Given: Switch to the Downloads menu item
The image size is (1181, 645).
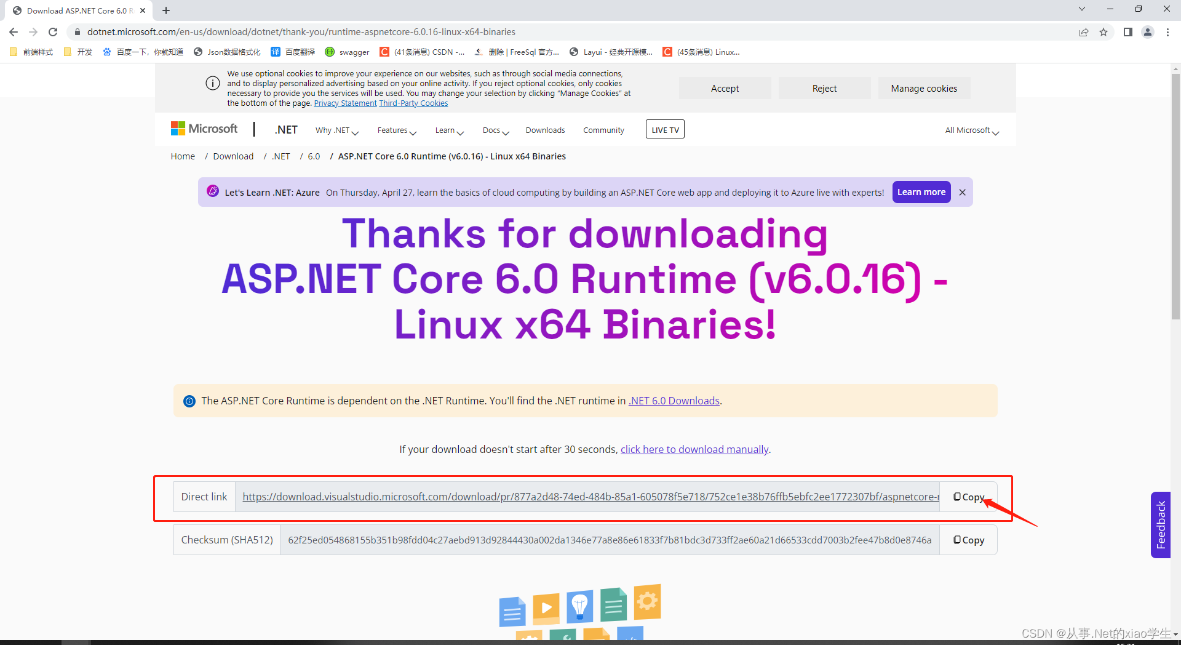Looking at the screenshot, I should point(545,130).
